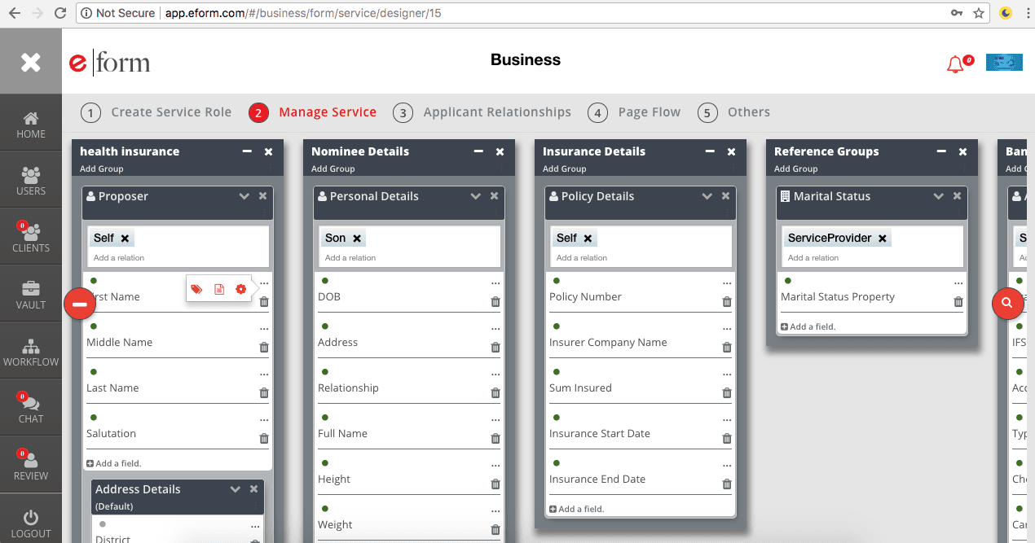Expand the Address Details group chevron

[x=236, y=489]
